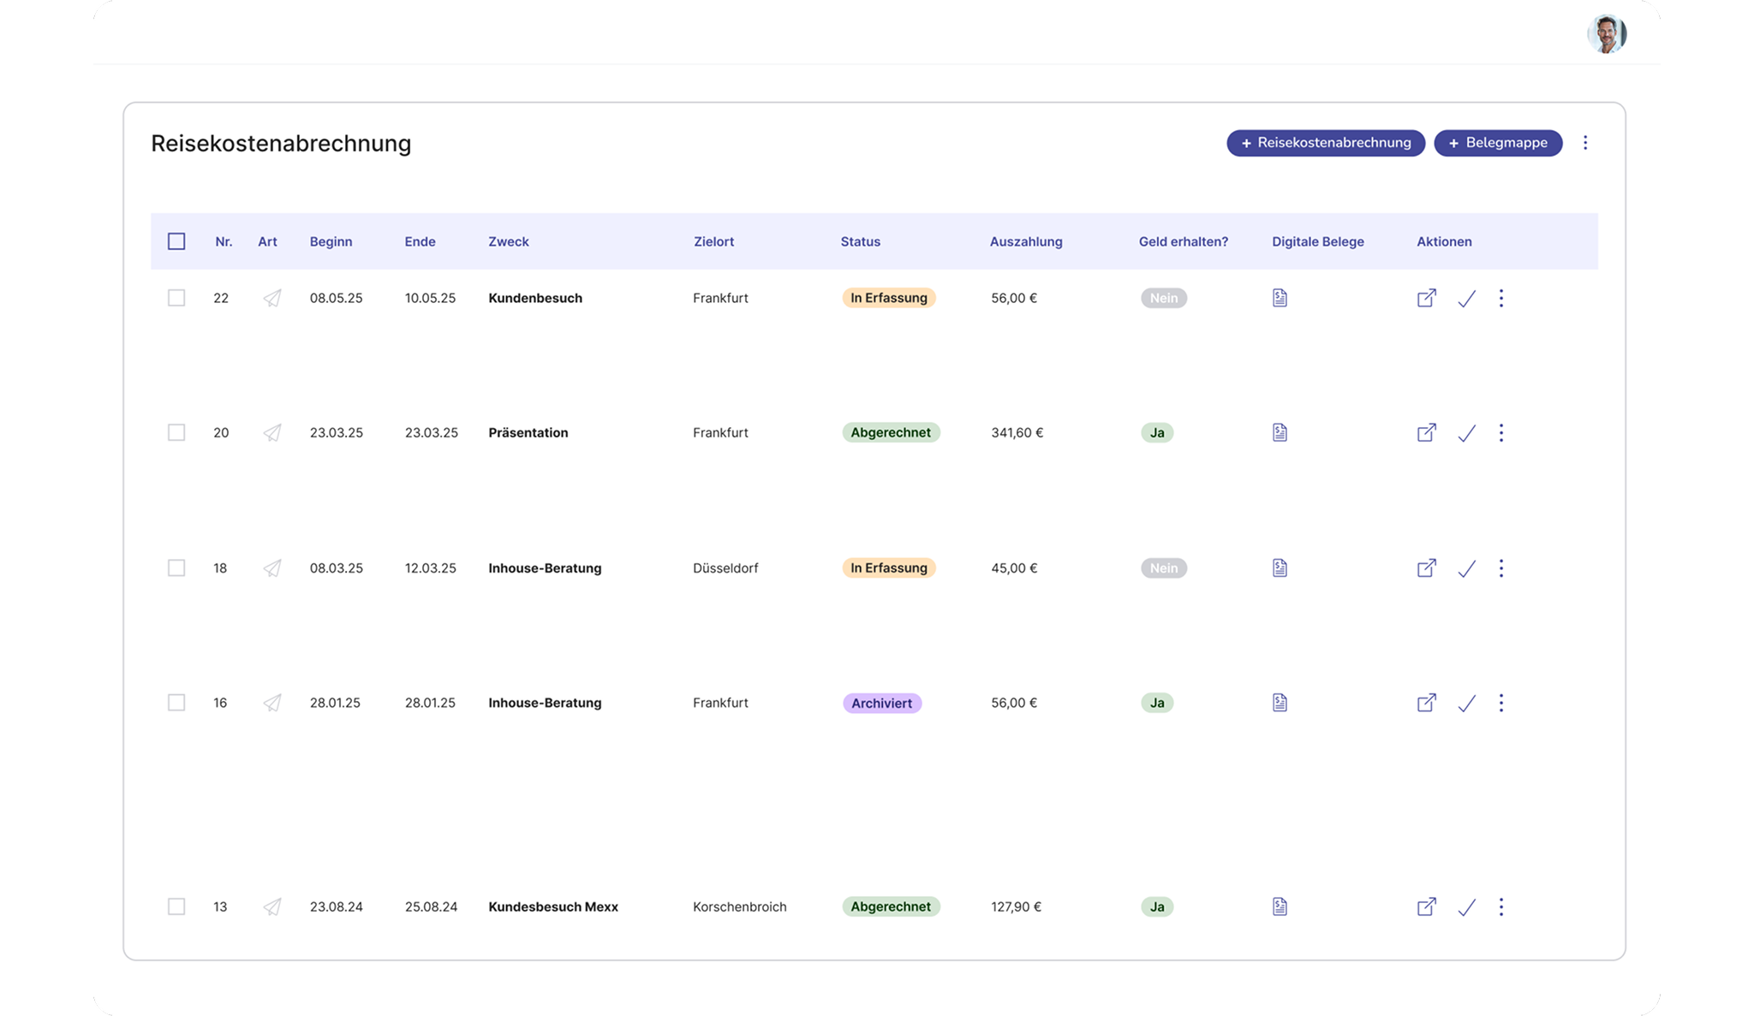This screenshot has width=1754, height=1016.
Task: Open digital receipts for Präsentation row
Action: tap(1280, 432)
